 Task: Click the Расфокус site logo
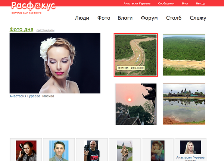(33, 6)
